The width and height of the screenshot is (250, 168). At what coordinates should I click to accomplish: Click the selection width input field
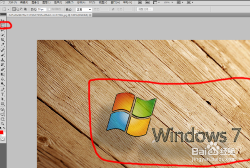click(x=105, y=10)
